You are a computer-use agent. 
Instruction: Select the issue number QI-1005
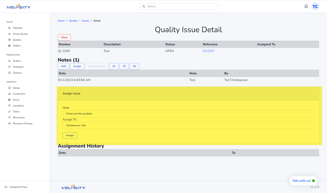point(64,51)
